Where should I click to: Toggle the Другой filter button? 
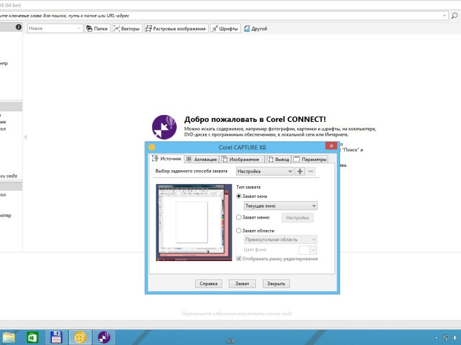point(256,28)
